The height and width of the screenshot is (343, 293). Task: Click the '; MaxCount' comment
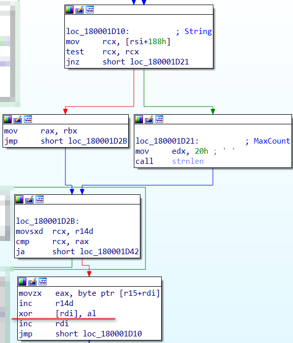click(x=268, y=141)
